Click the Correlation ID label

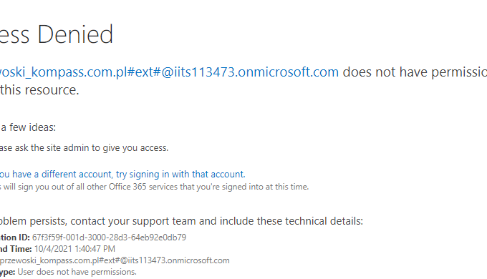tap(15, 238)
